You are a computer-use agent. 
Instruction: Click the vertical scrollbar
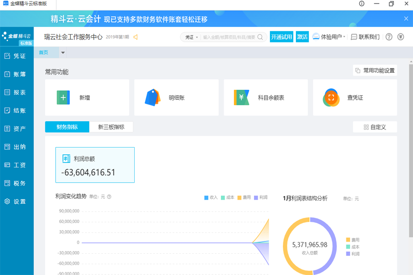pos(411,150)
